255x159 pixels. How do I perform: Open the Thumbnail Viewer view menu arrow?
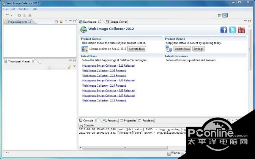tap(74, 66)
